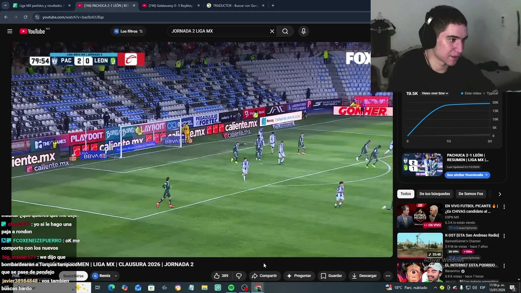521x293 pixels.
Task: Ask about the video with Preguntar
Action: [299, 276]
